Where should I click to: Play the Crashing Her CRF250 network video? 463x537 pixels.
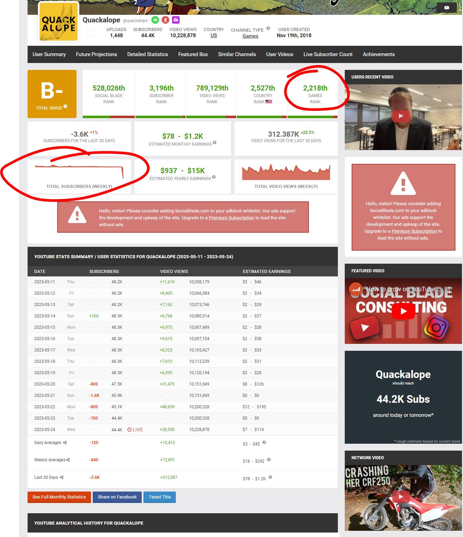(401, 497)
